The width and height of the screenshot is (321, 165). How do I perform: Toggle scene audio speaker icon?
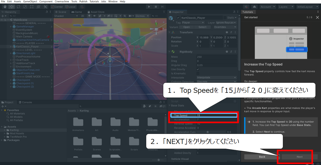[95, 16]
